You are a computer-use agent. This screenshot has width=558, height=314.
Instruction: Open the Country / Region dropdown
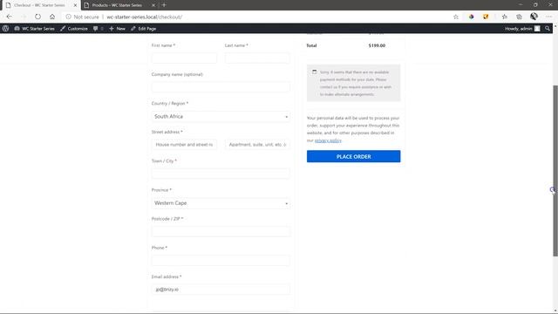(x=221, y=116)
